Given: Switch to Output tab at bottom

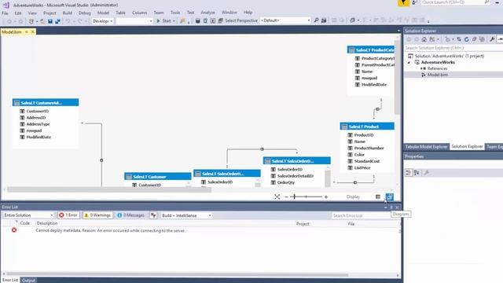Looking at the screenshot, I should tap(28, 281).
